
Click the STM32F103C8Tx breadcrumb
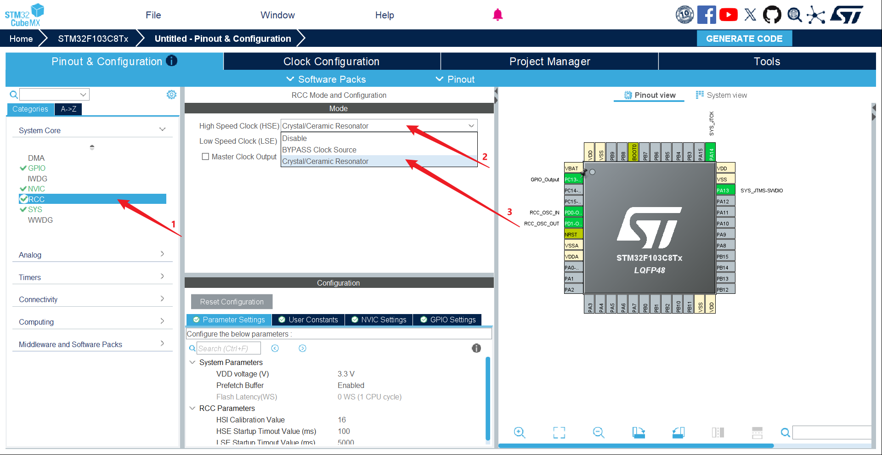click(x=93, y=39)
